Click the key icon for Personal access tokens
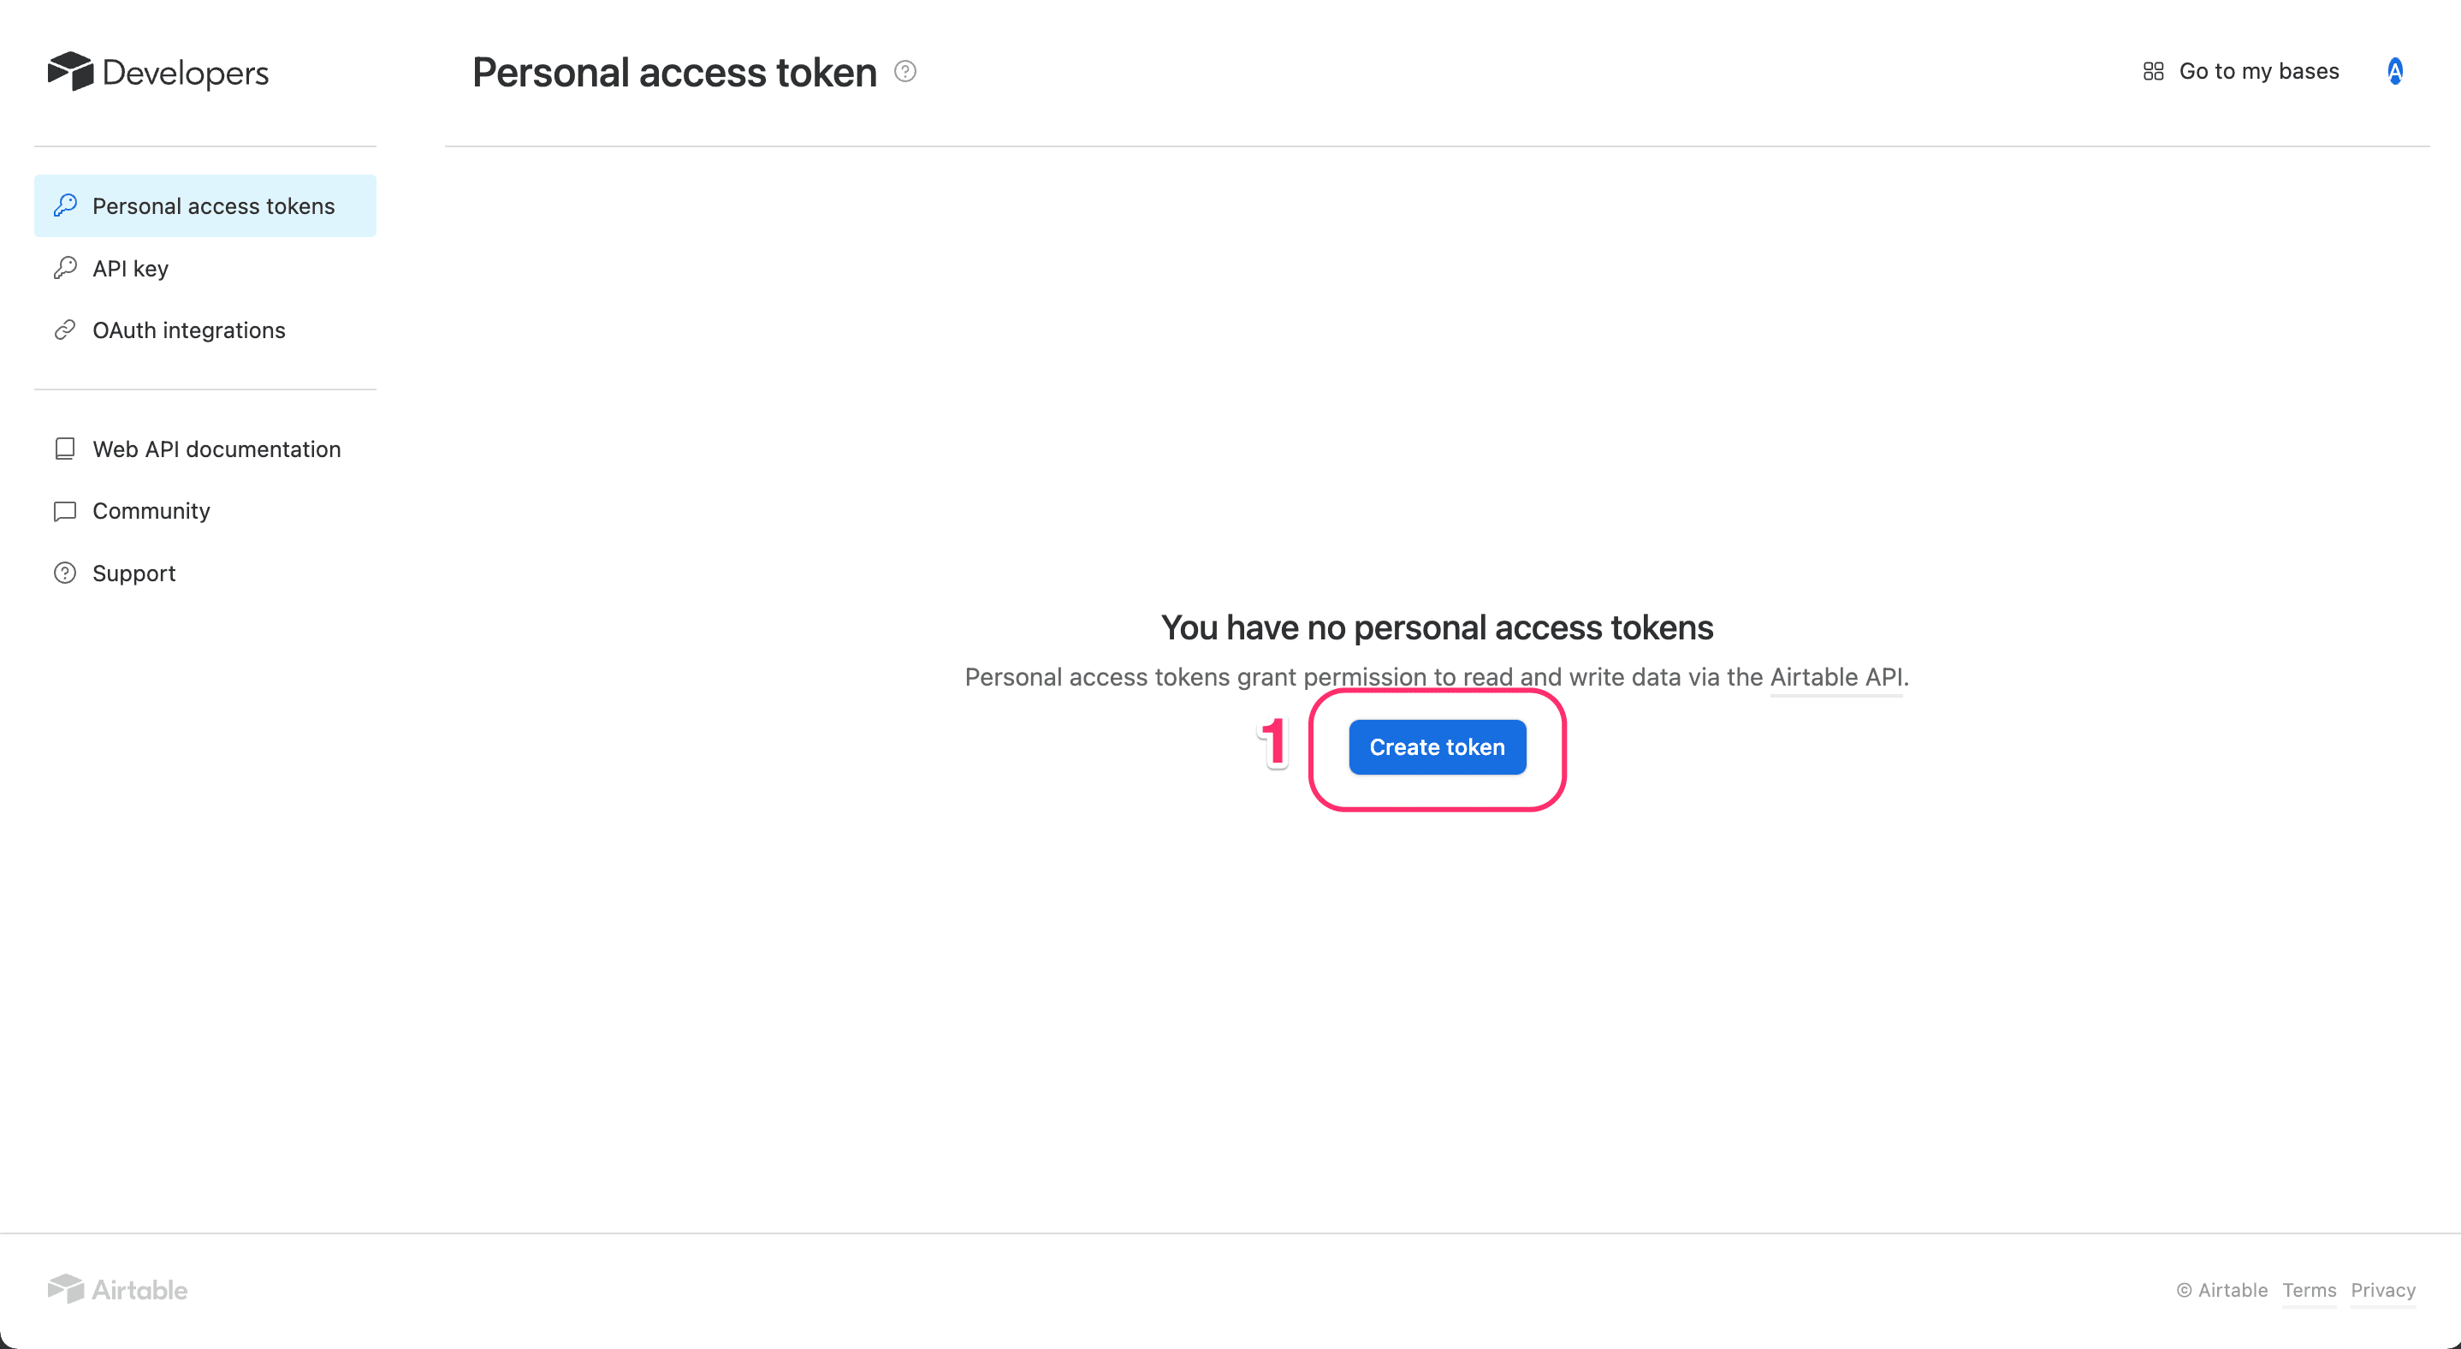The width and height of the screenshot is (2461, 1349). point(65,205)
